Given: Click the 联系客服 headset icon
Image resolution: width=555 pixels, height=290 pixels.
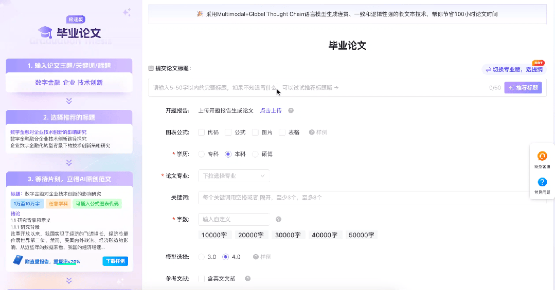Looking at the screenshot, I should click(x=542, y=157).
